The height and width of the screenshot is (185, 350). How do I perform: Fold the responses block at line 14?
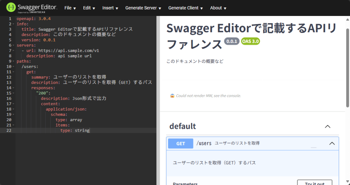click(13, 88)
